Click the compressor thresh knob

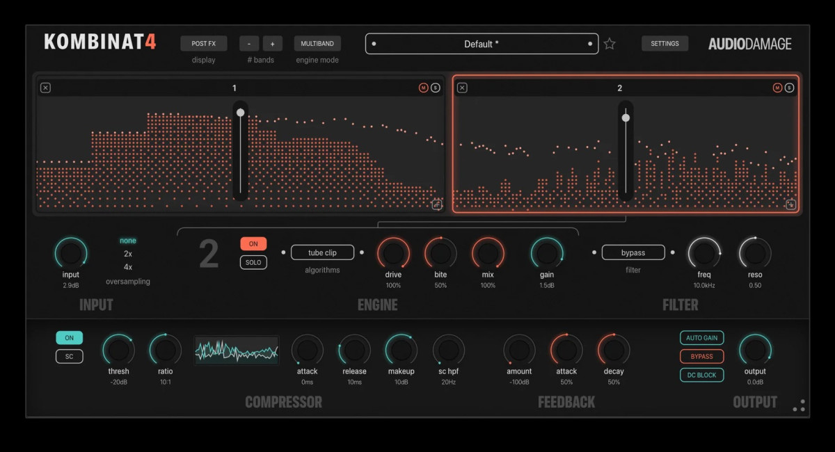pyautogui.click(x=118, y=350)
